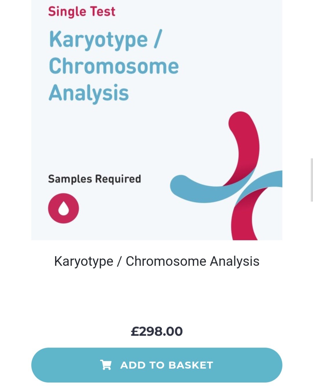Click the blood drop sample icon
The width and height of the screenshot is (313, 392).
pyautogui.click(x=63, y=208)
